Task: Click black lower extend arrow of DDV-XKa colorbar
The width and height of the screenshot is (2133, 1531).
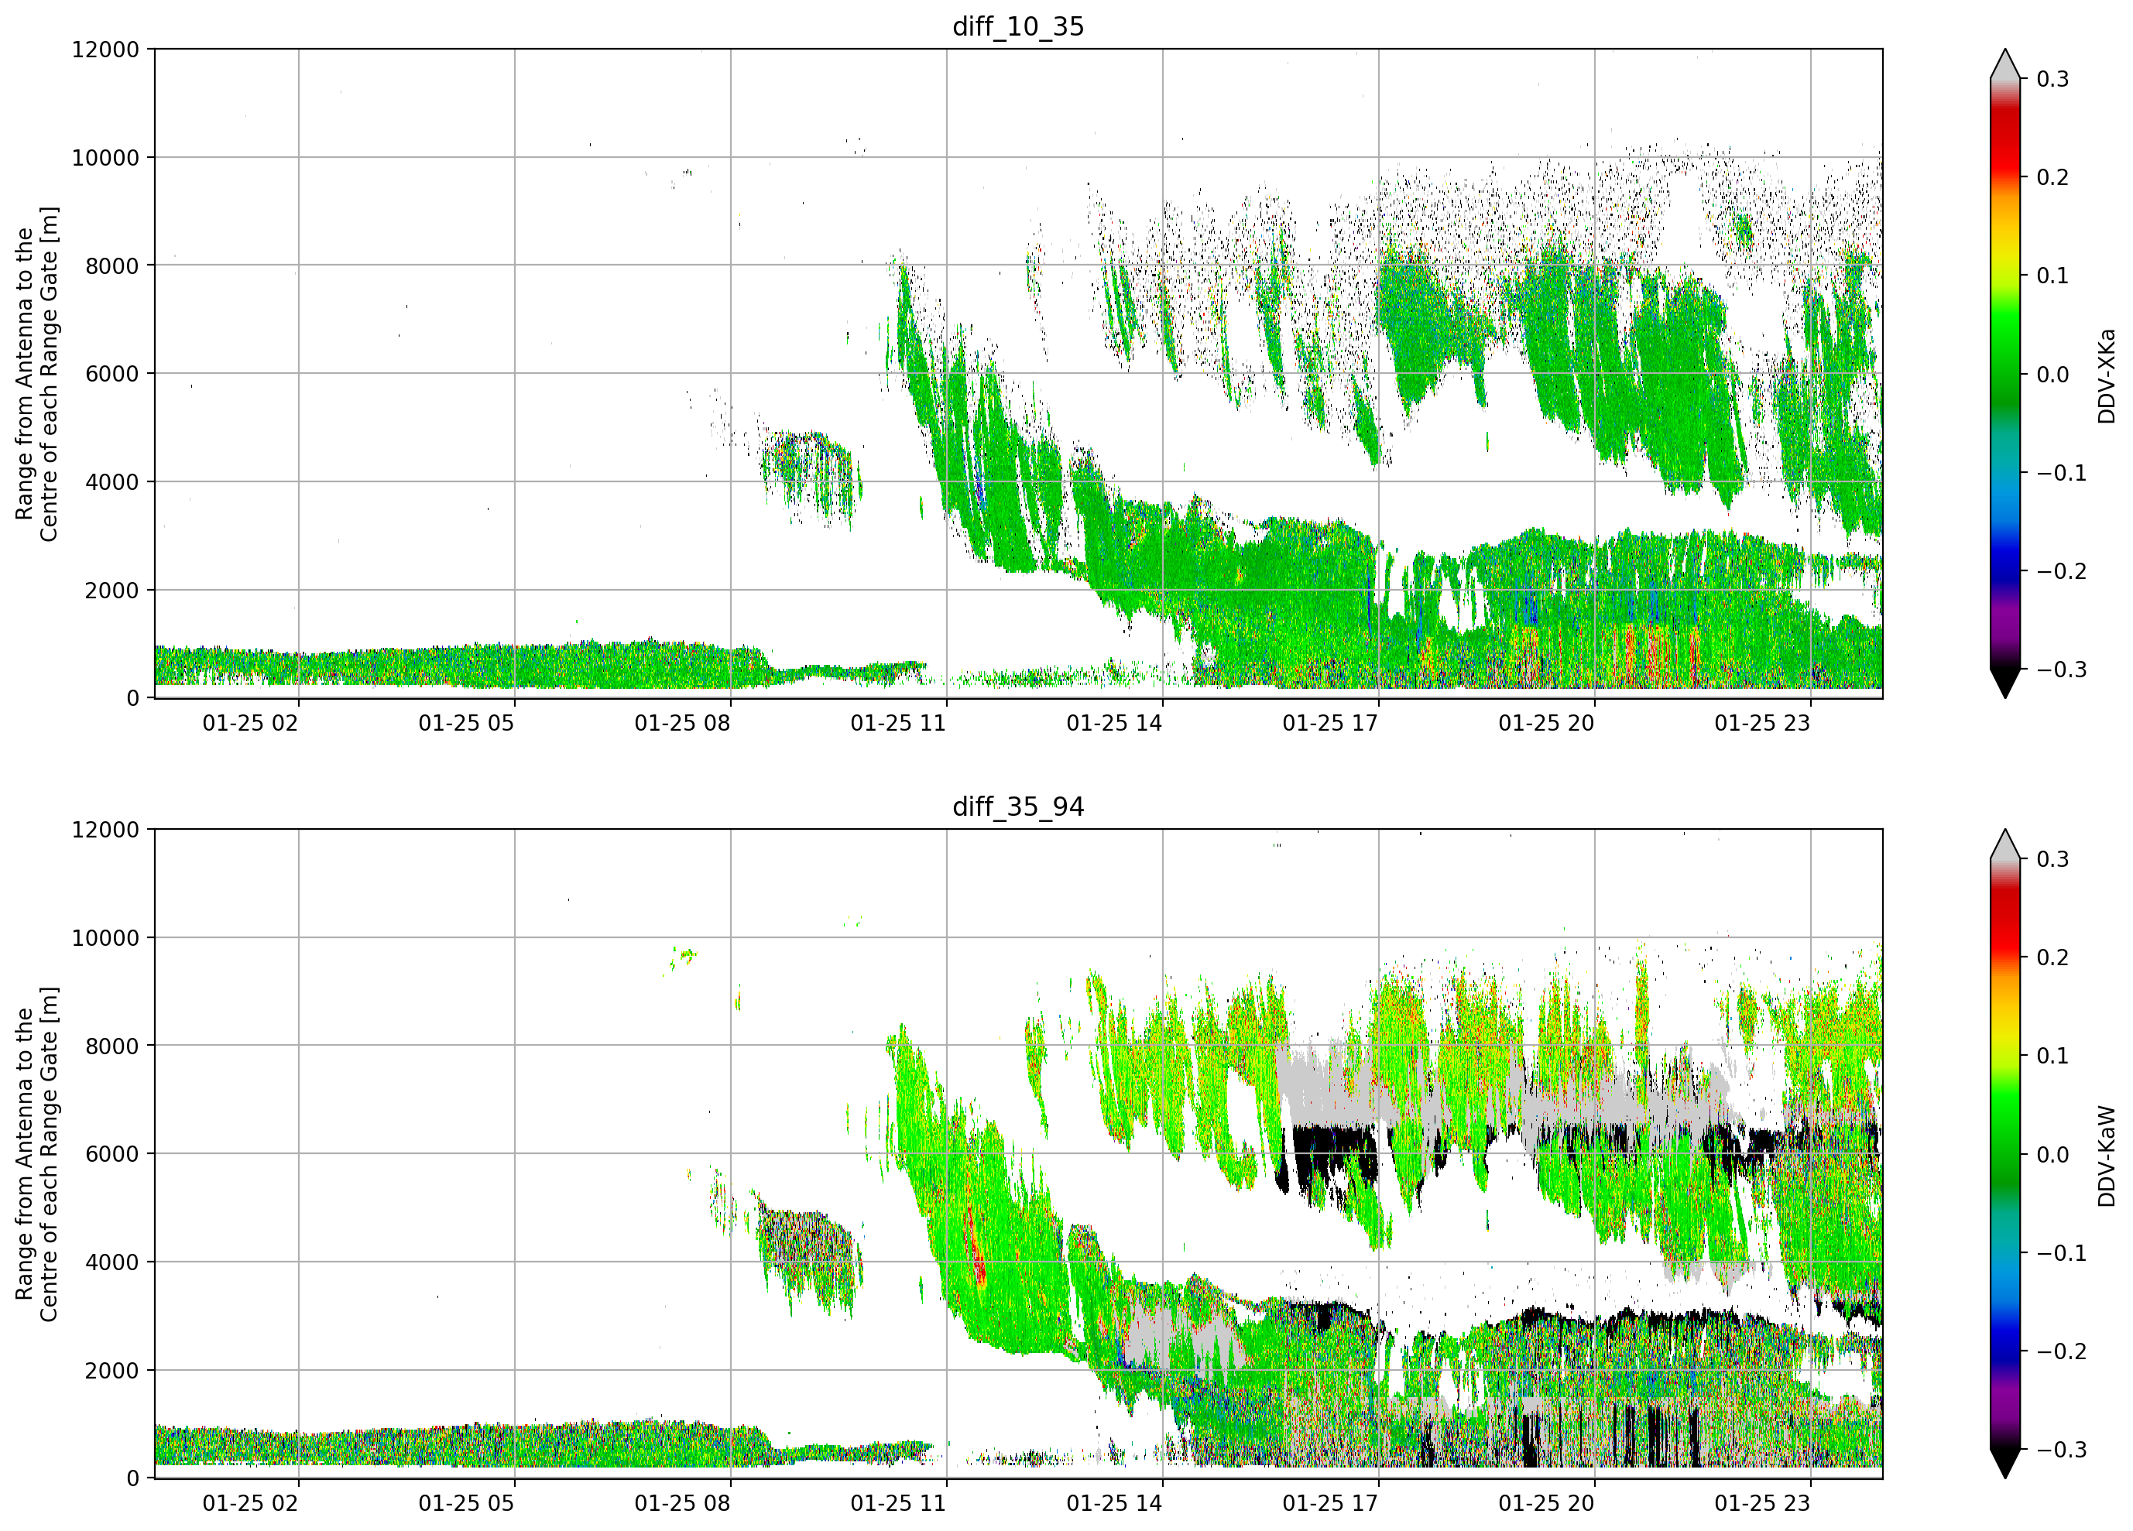Action: pos(2004,683)
